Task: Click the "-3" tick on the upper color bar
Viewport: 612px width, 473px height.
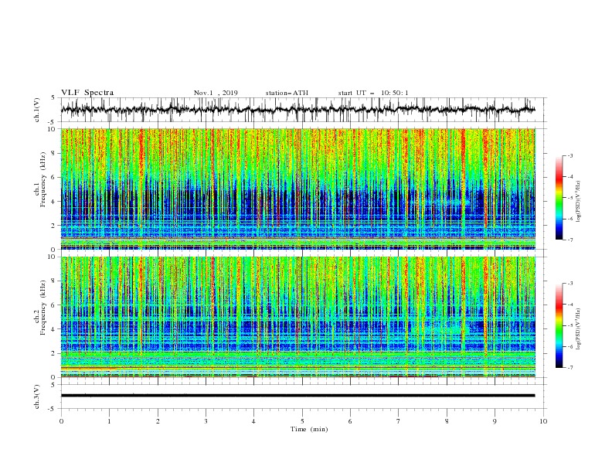Action: [x=569, y=155]
